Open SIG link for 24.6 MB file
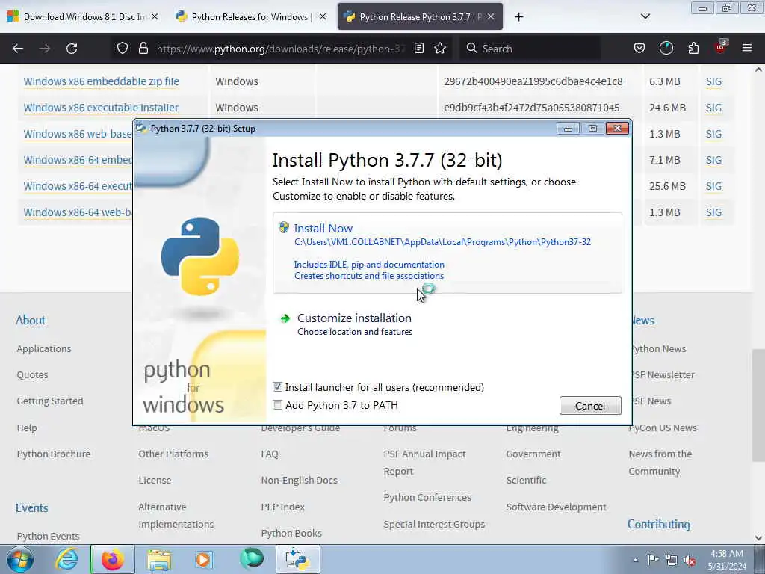Image resolution: width=765 pixels, height=574 pixels. click(713, 108)
